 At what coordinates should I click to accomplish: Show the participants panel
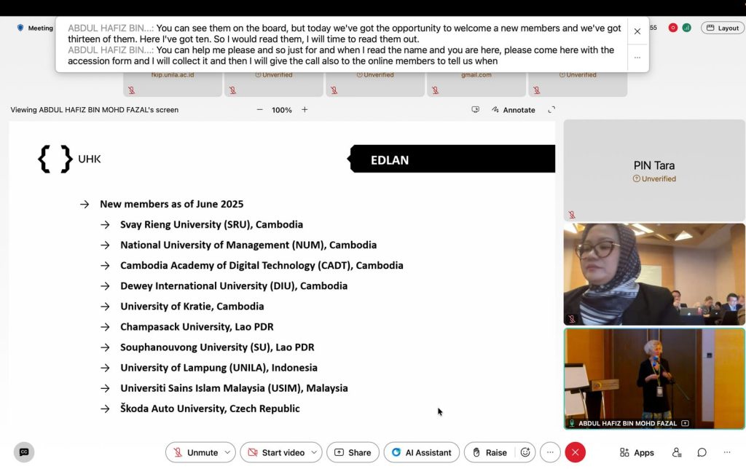click(677, 452)
